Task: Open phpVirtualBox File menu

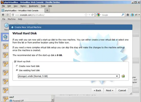Action: pos(4,19)
